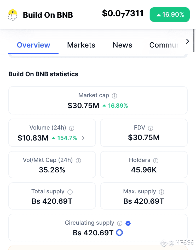Viewport: 196px width, 250px height.
Task: Open Market cap info tooltip icon
Action: pos(114,96)
